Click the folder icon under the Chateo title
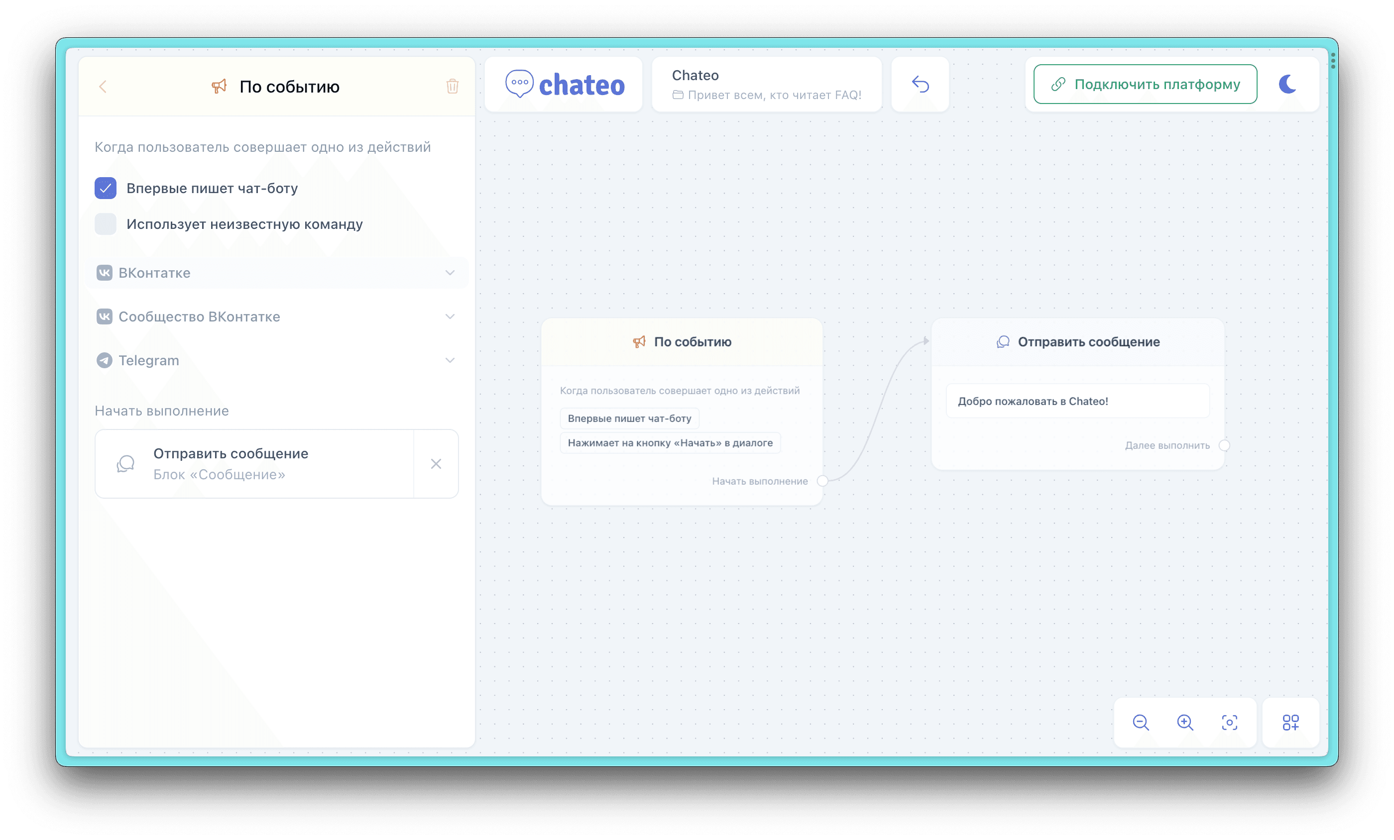This screenshot has height=840, width=1394. pyautogui.click(x=678, y=95)
